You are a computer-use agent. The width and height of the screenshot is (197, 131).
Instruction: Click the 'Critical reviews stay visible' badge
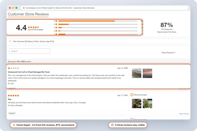(x=128, y=125)
